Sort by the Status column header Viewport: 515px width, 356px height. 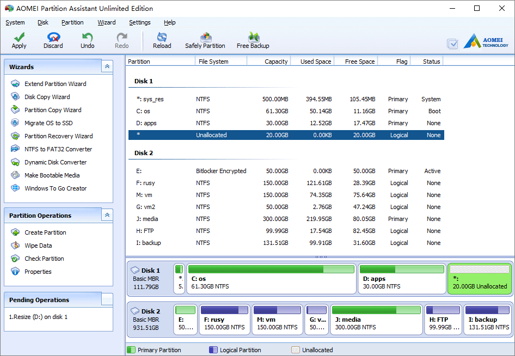427,62
